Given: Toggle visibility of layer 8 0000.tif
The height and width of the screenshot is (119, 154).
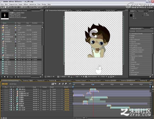Looking at the screenshot, I should point(2,103).
